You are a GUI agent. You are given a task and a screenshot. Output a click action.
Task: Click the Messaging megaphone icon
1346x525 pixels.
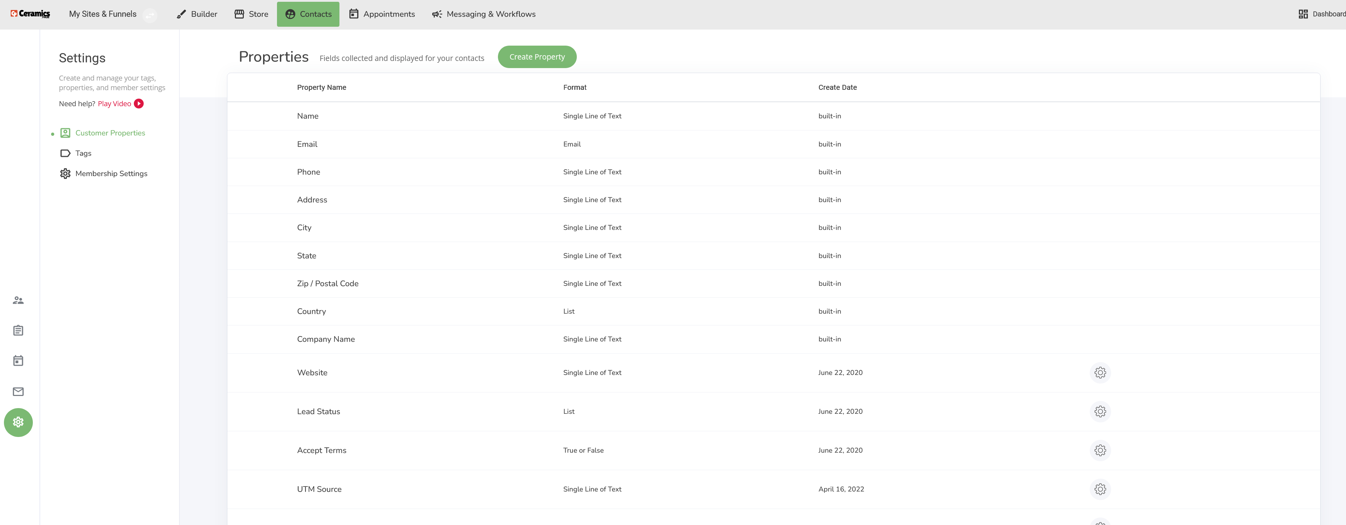[x=437, y=14]
